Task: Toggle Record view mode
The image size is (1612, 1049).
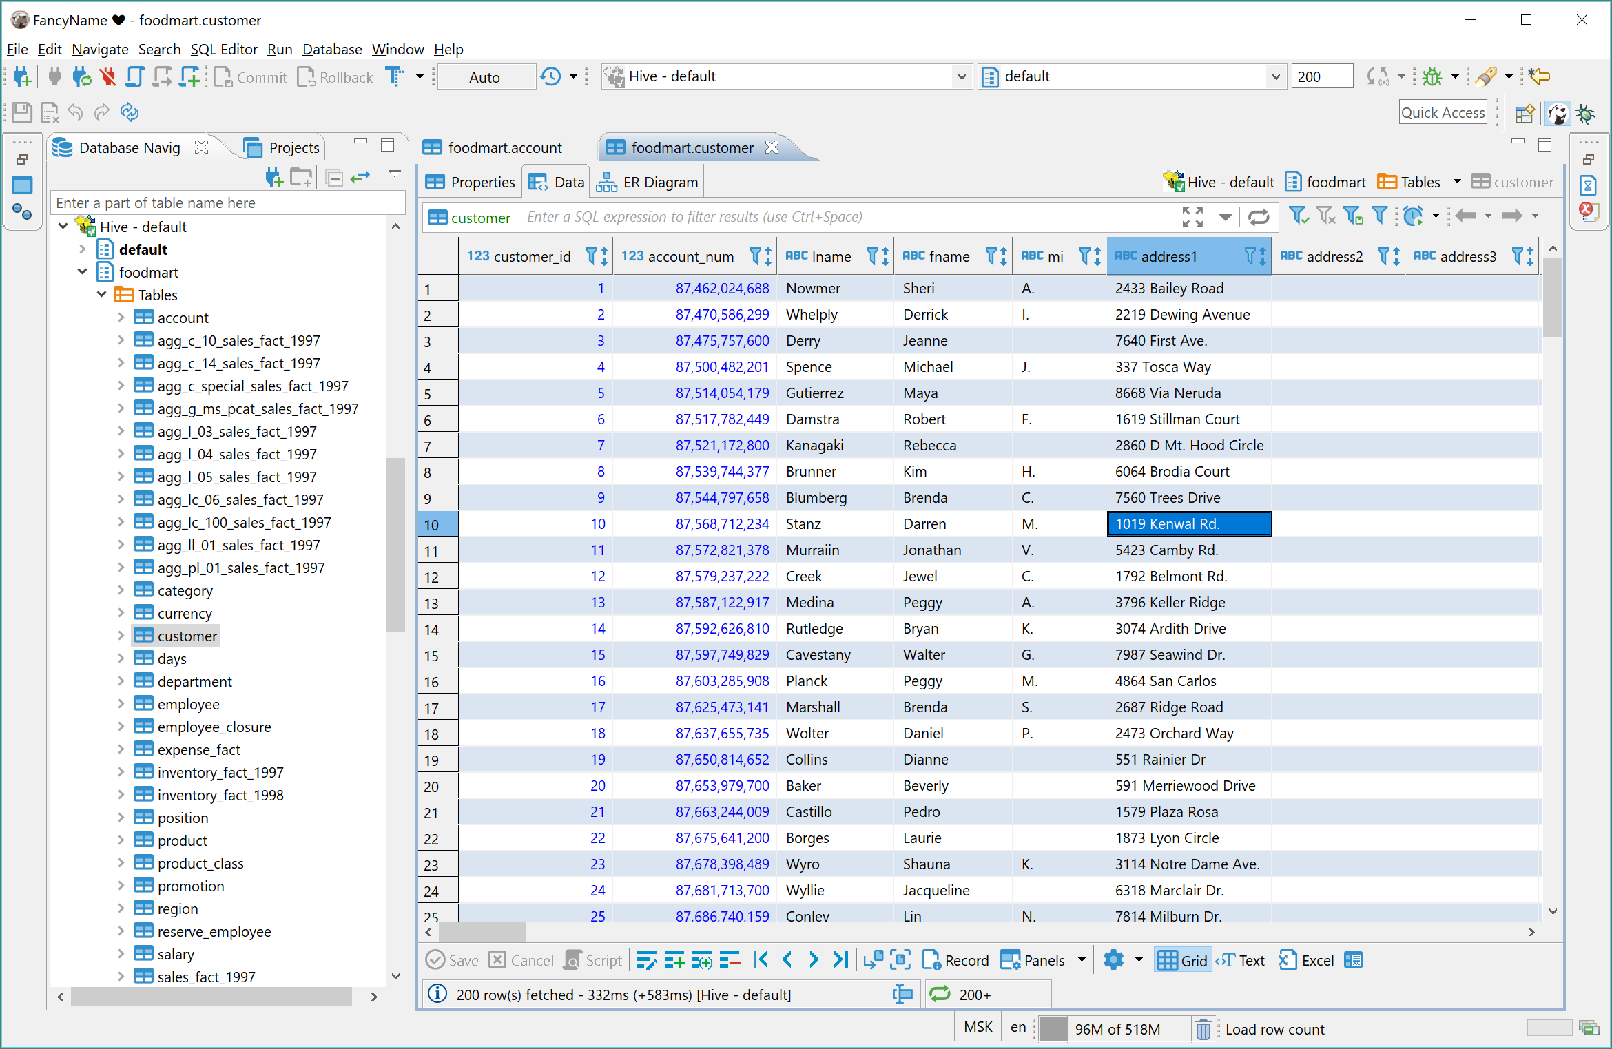Action: click(x=955, y=960)
